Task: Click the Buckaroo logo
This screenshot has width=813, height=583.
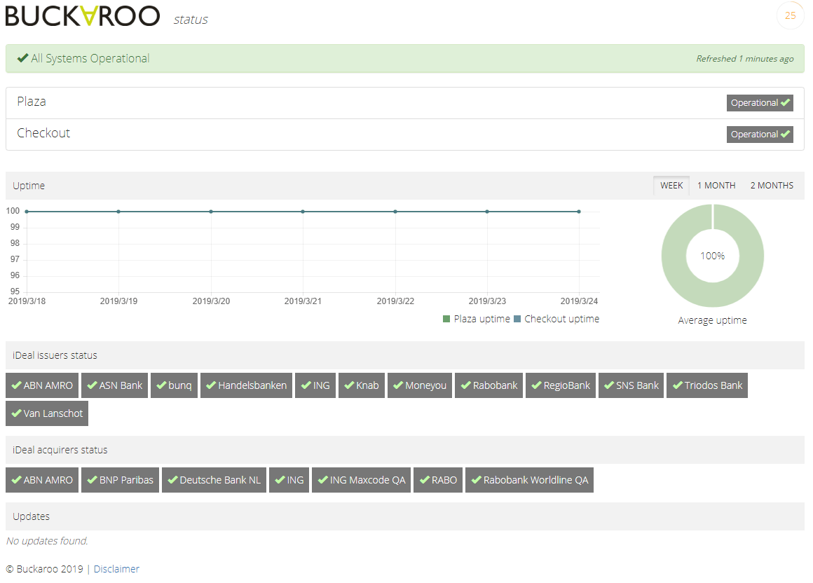Action: click(83, 16)
